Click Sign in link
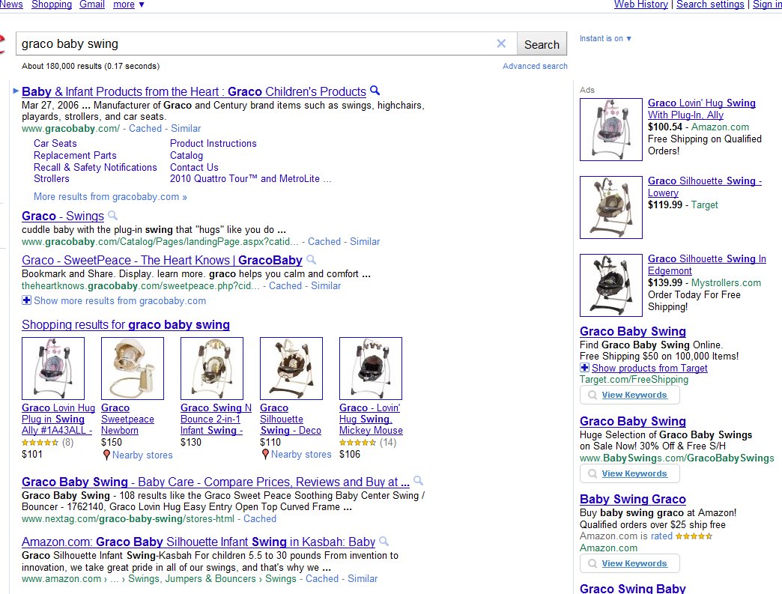782x594 pixels. click(x=767, y=4)
